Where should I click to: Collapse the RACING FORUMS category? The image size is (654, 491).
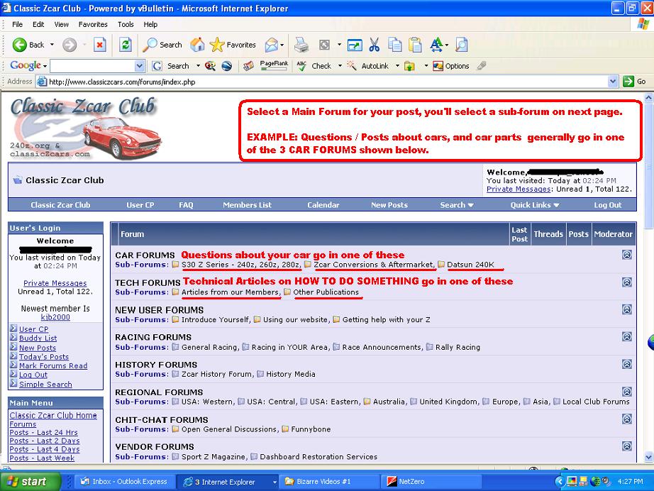627,336
